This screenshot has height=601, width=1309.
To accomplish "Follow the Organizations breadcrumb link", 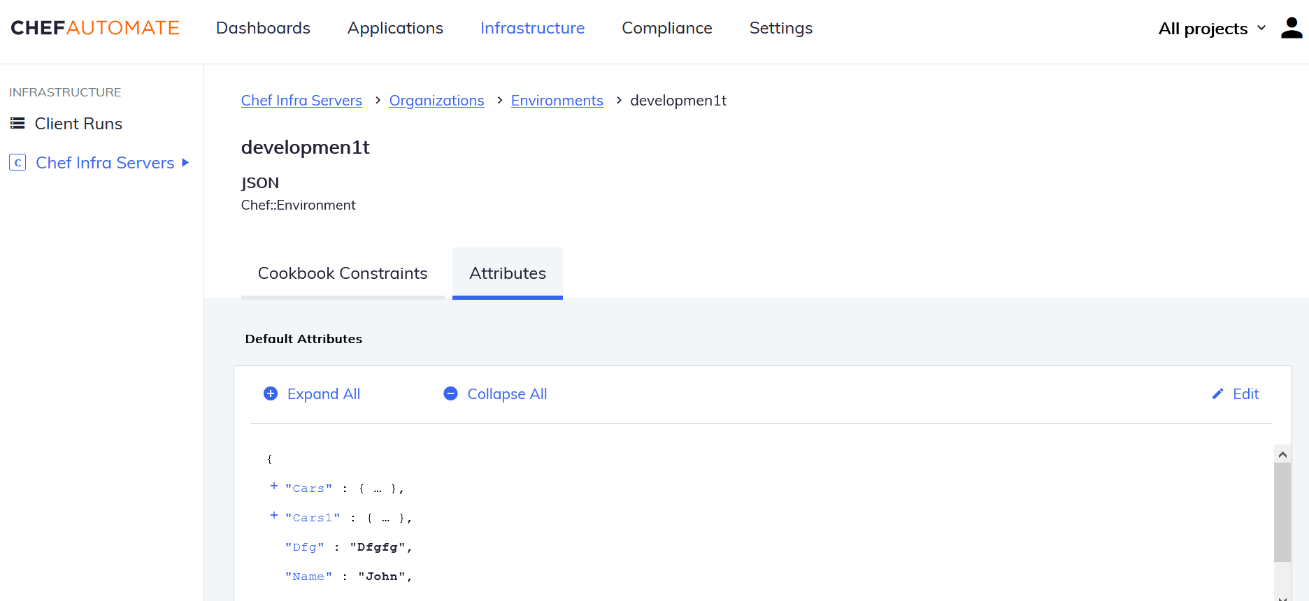I will (436, 101).
